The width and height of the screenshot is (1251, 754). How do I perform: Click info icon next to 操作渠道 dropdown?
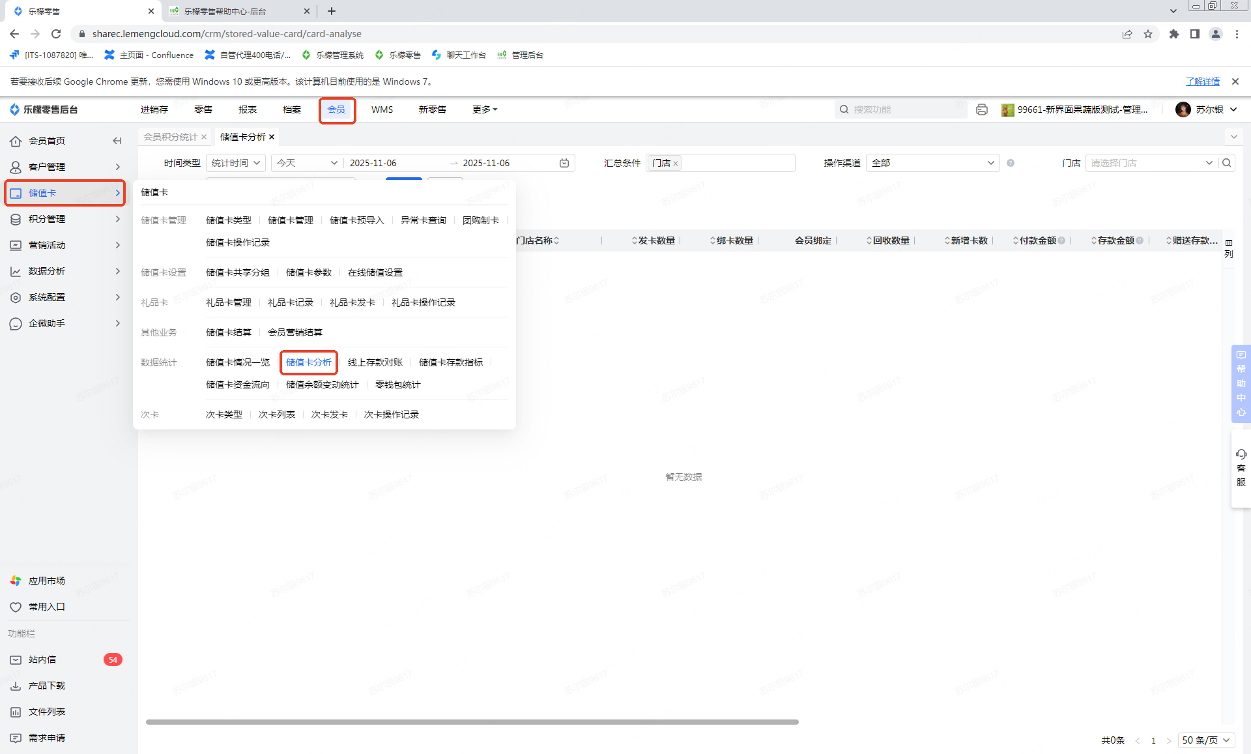click(1011, 163)
